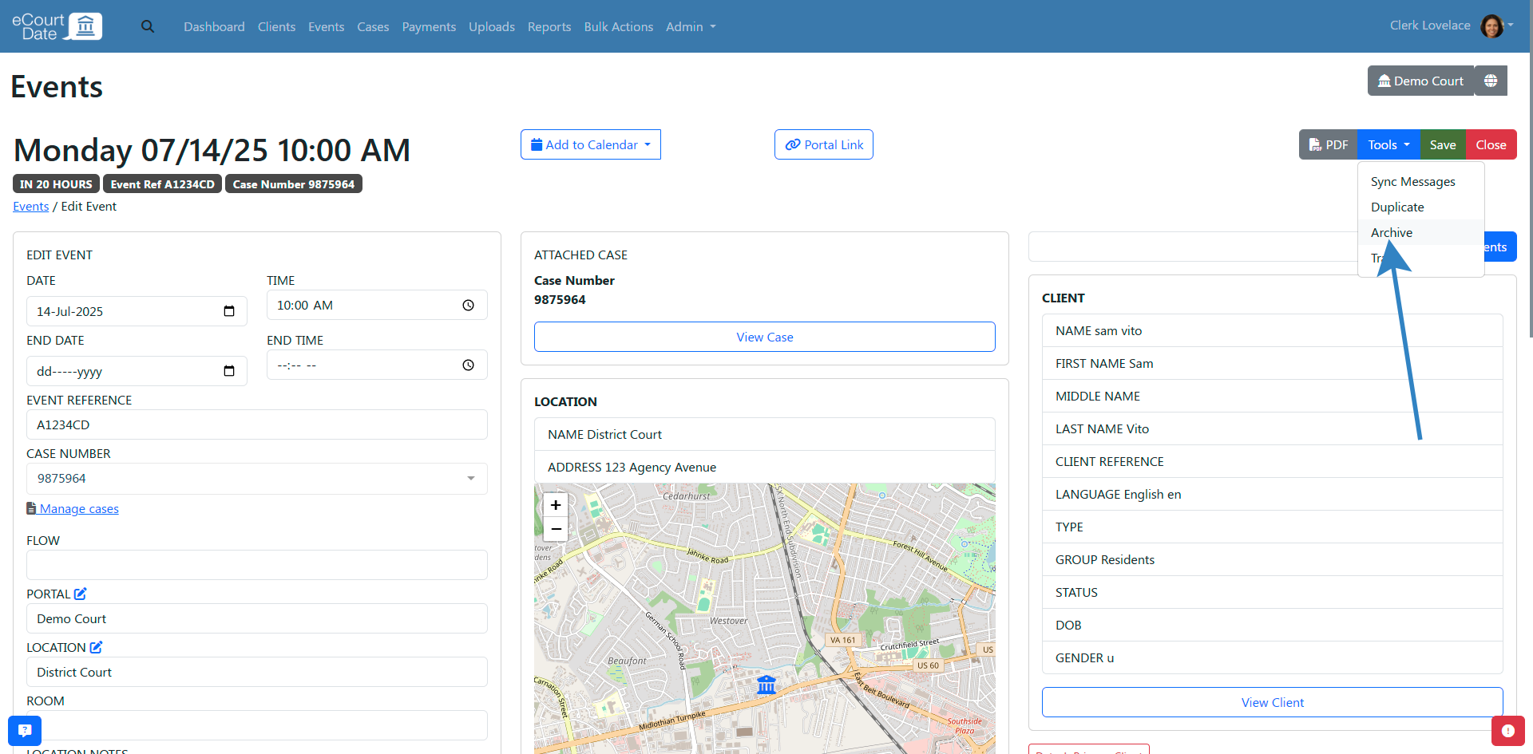
Task: Expand the Admin menu
Action: point(691,26)
